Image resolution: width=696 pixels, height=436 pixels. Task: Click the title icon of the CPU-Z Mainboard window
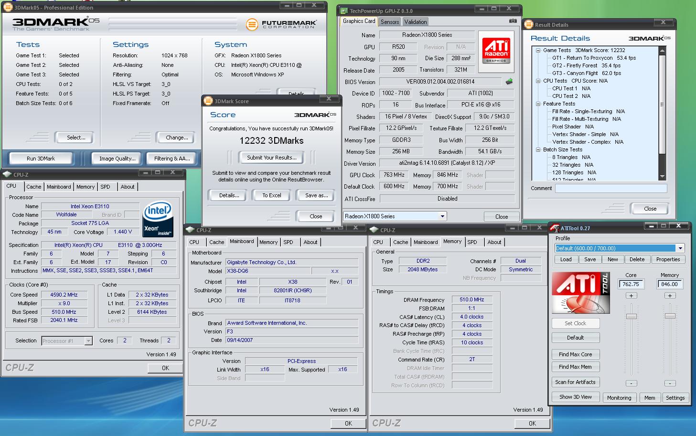[x=191, y=230]
